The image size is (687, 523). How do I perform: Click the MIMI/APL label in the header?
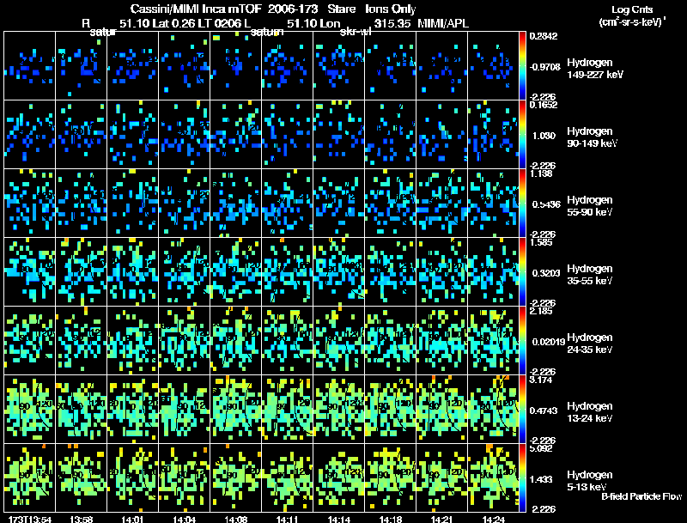point(443,23)
